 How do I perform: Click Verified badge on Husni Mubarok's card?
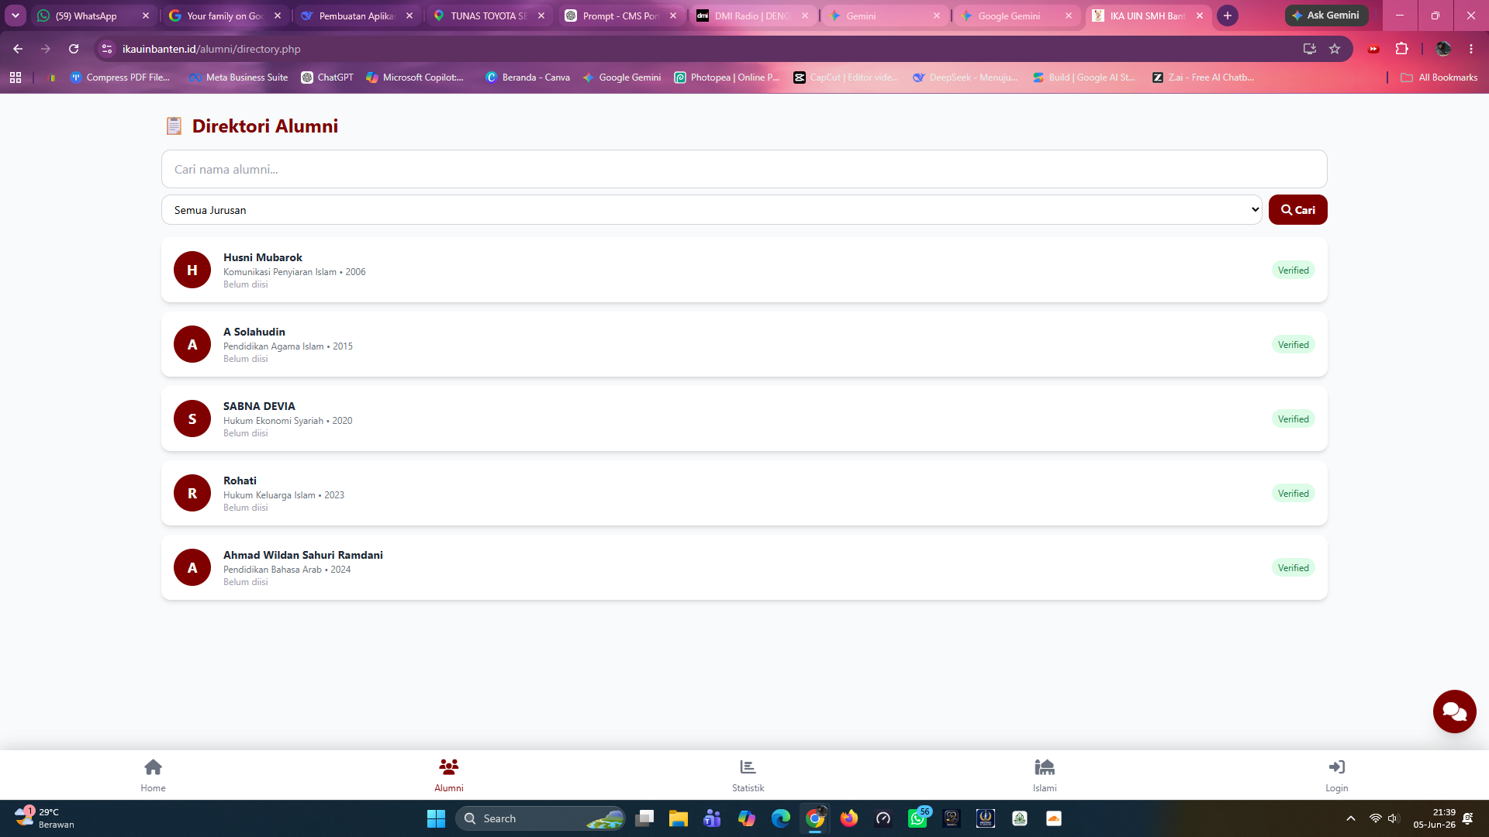coord(1293,270)
